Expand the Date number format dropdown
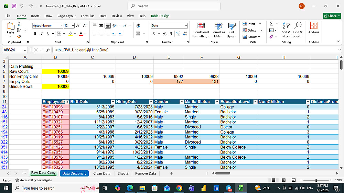 186,26
